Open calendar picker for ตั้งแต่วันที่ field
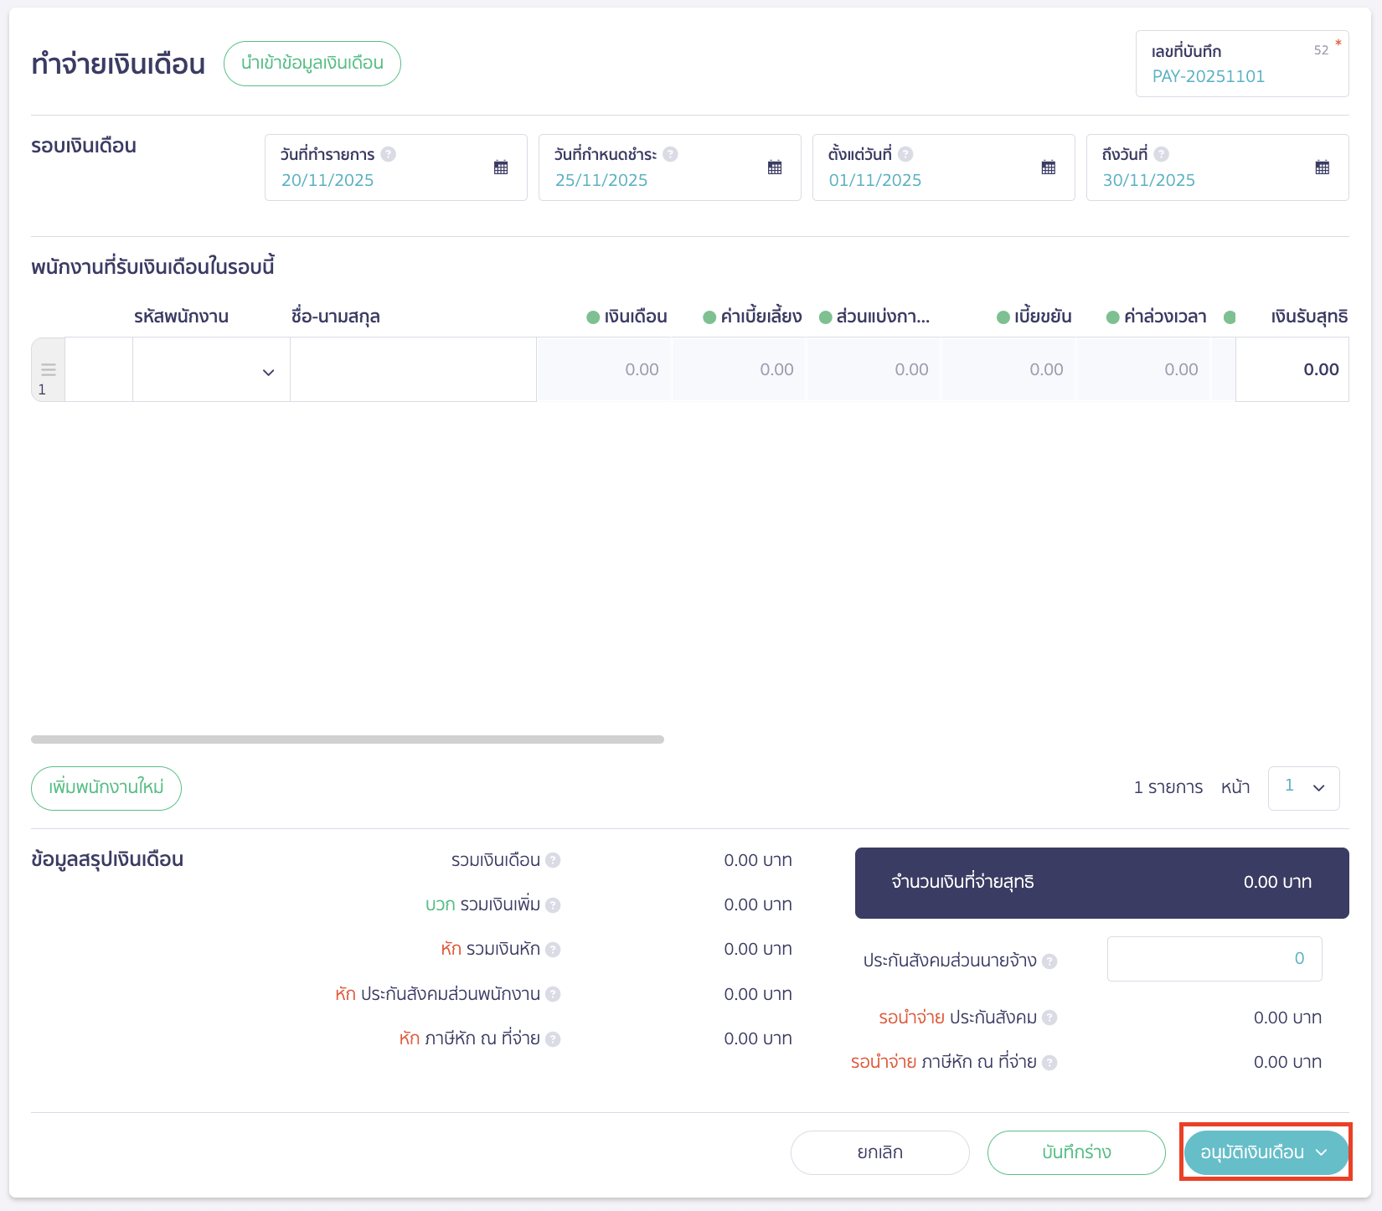The width and height of the screenshot is (1382, 1211). point(1048,167)
